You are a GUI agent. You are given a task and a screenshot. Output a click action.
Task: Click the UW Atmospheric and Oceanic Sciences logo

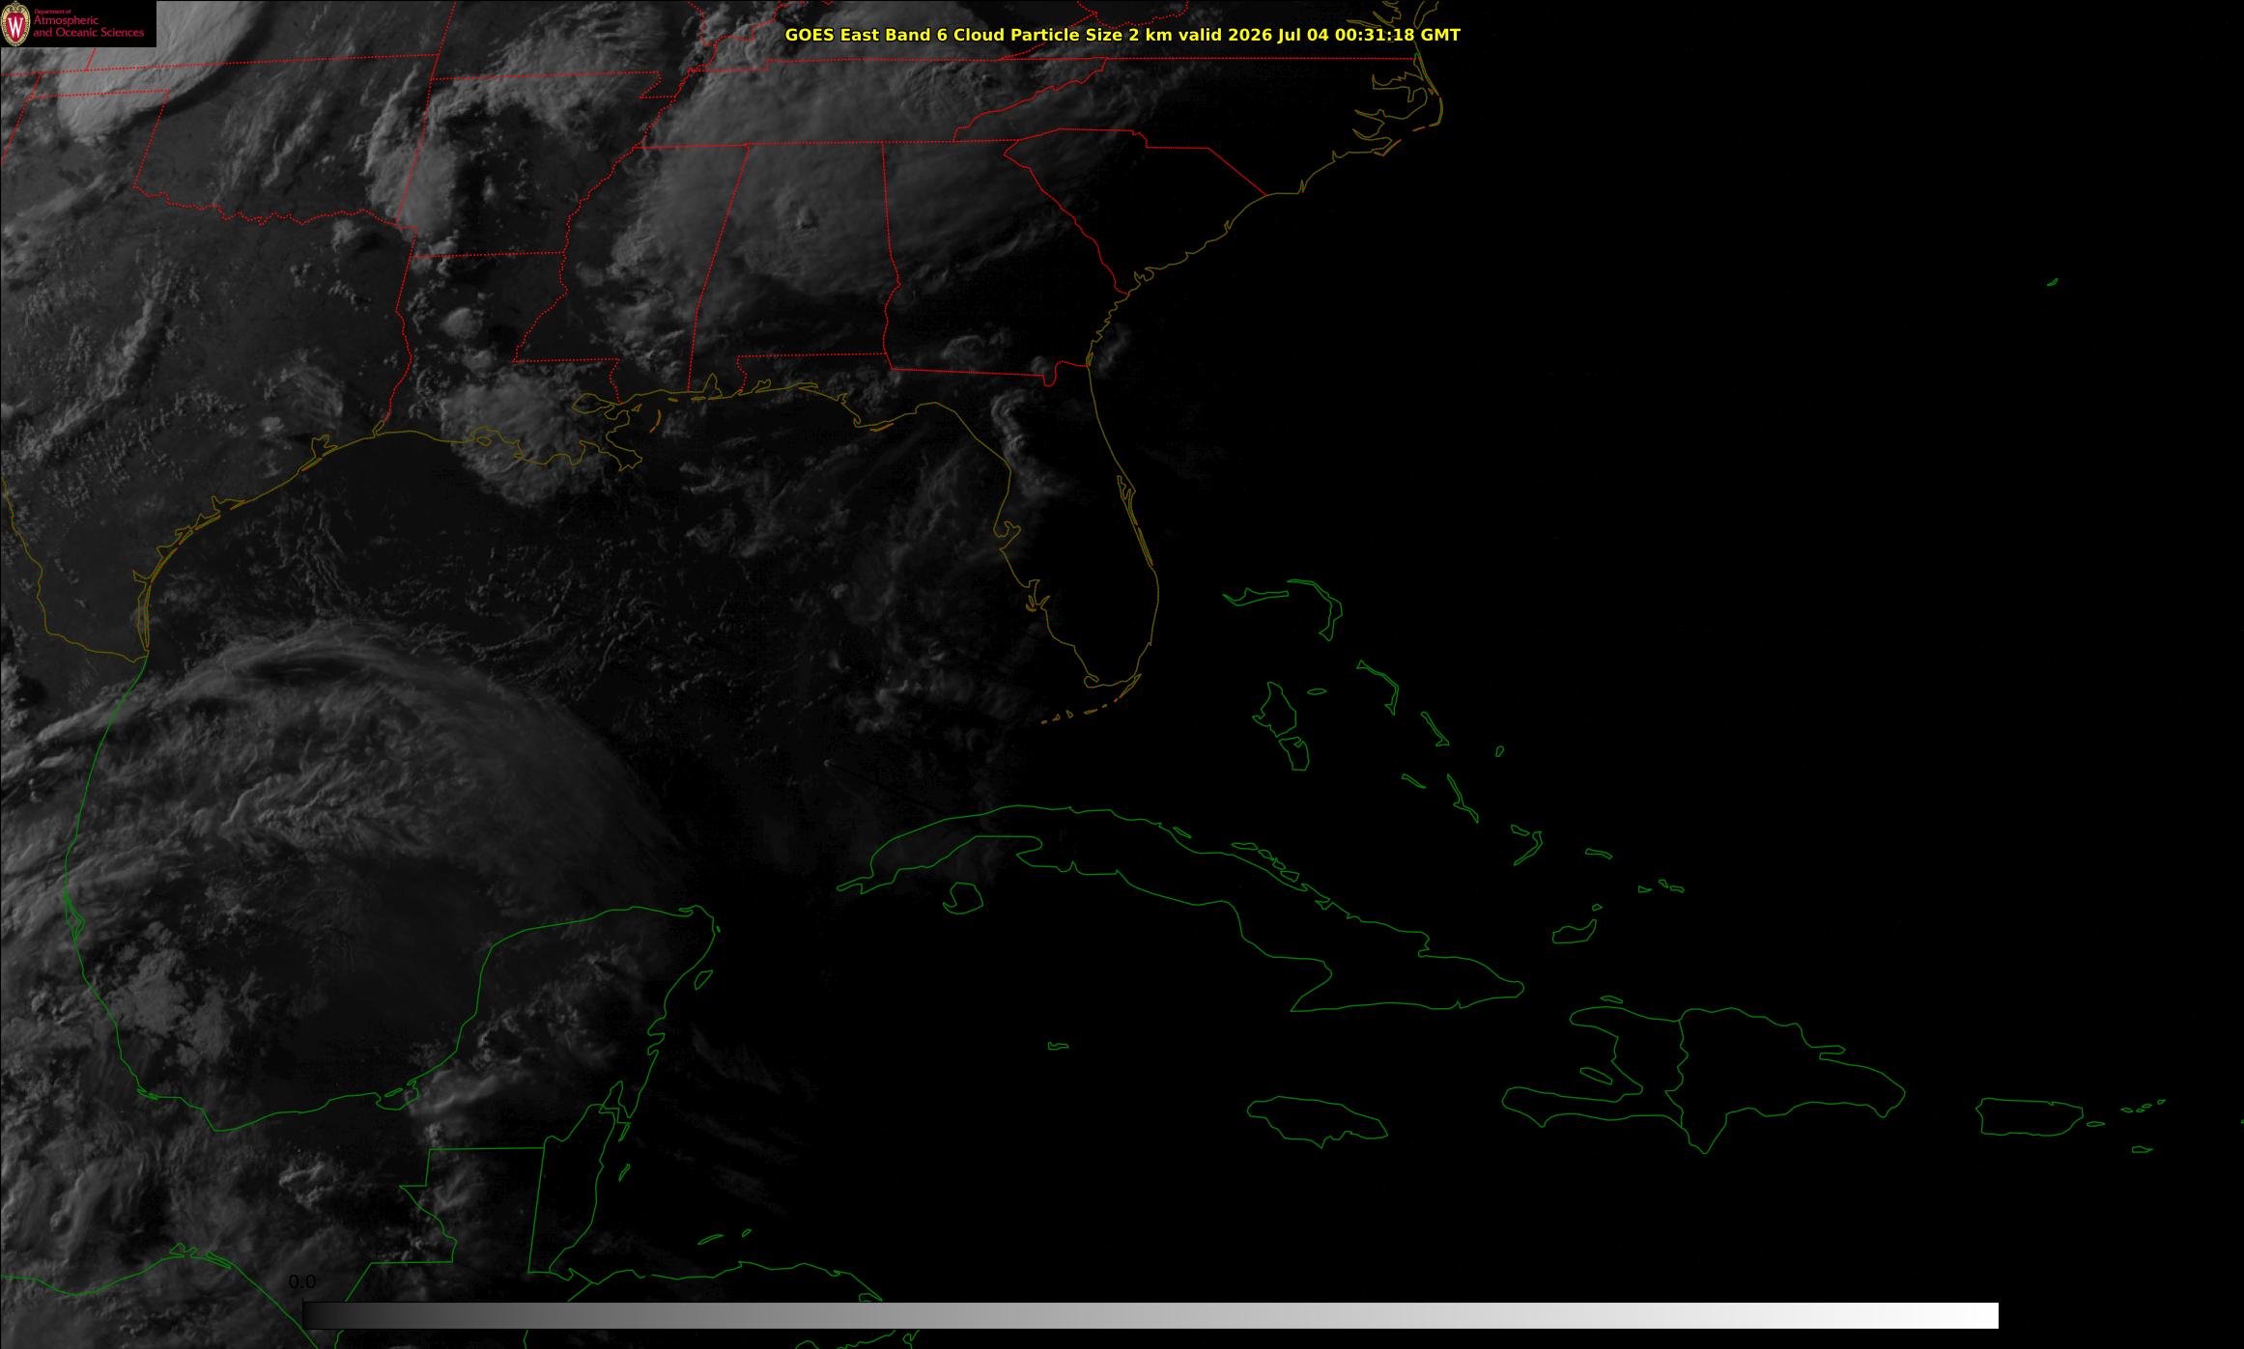point(78,24)
